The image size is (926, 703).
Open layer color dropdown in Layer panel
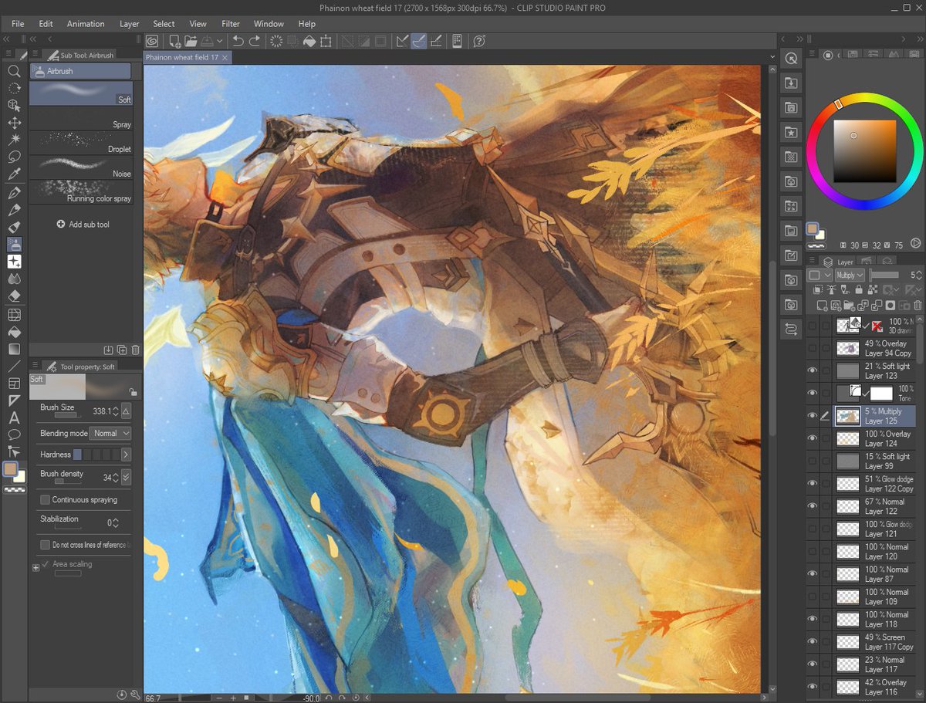click(x=820, y=275)
